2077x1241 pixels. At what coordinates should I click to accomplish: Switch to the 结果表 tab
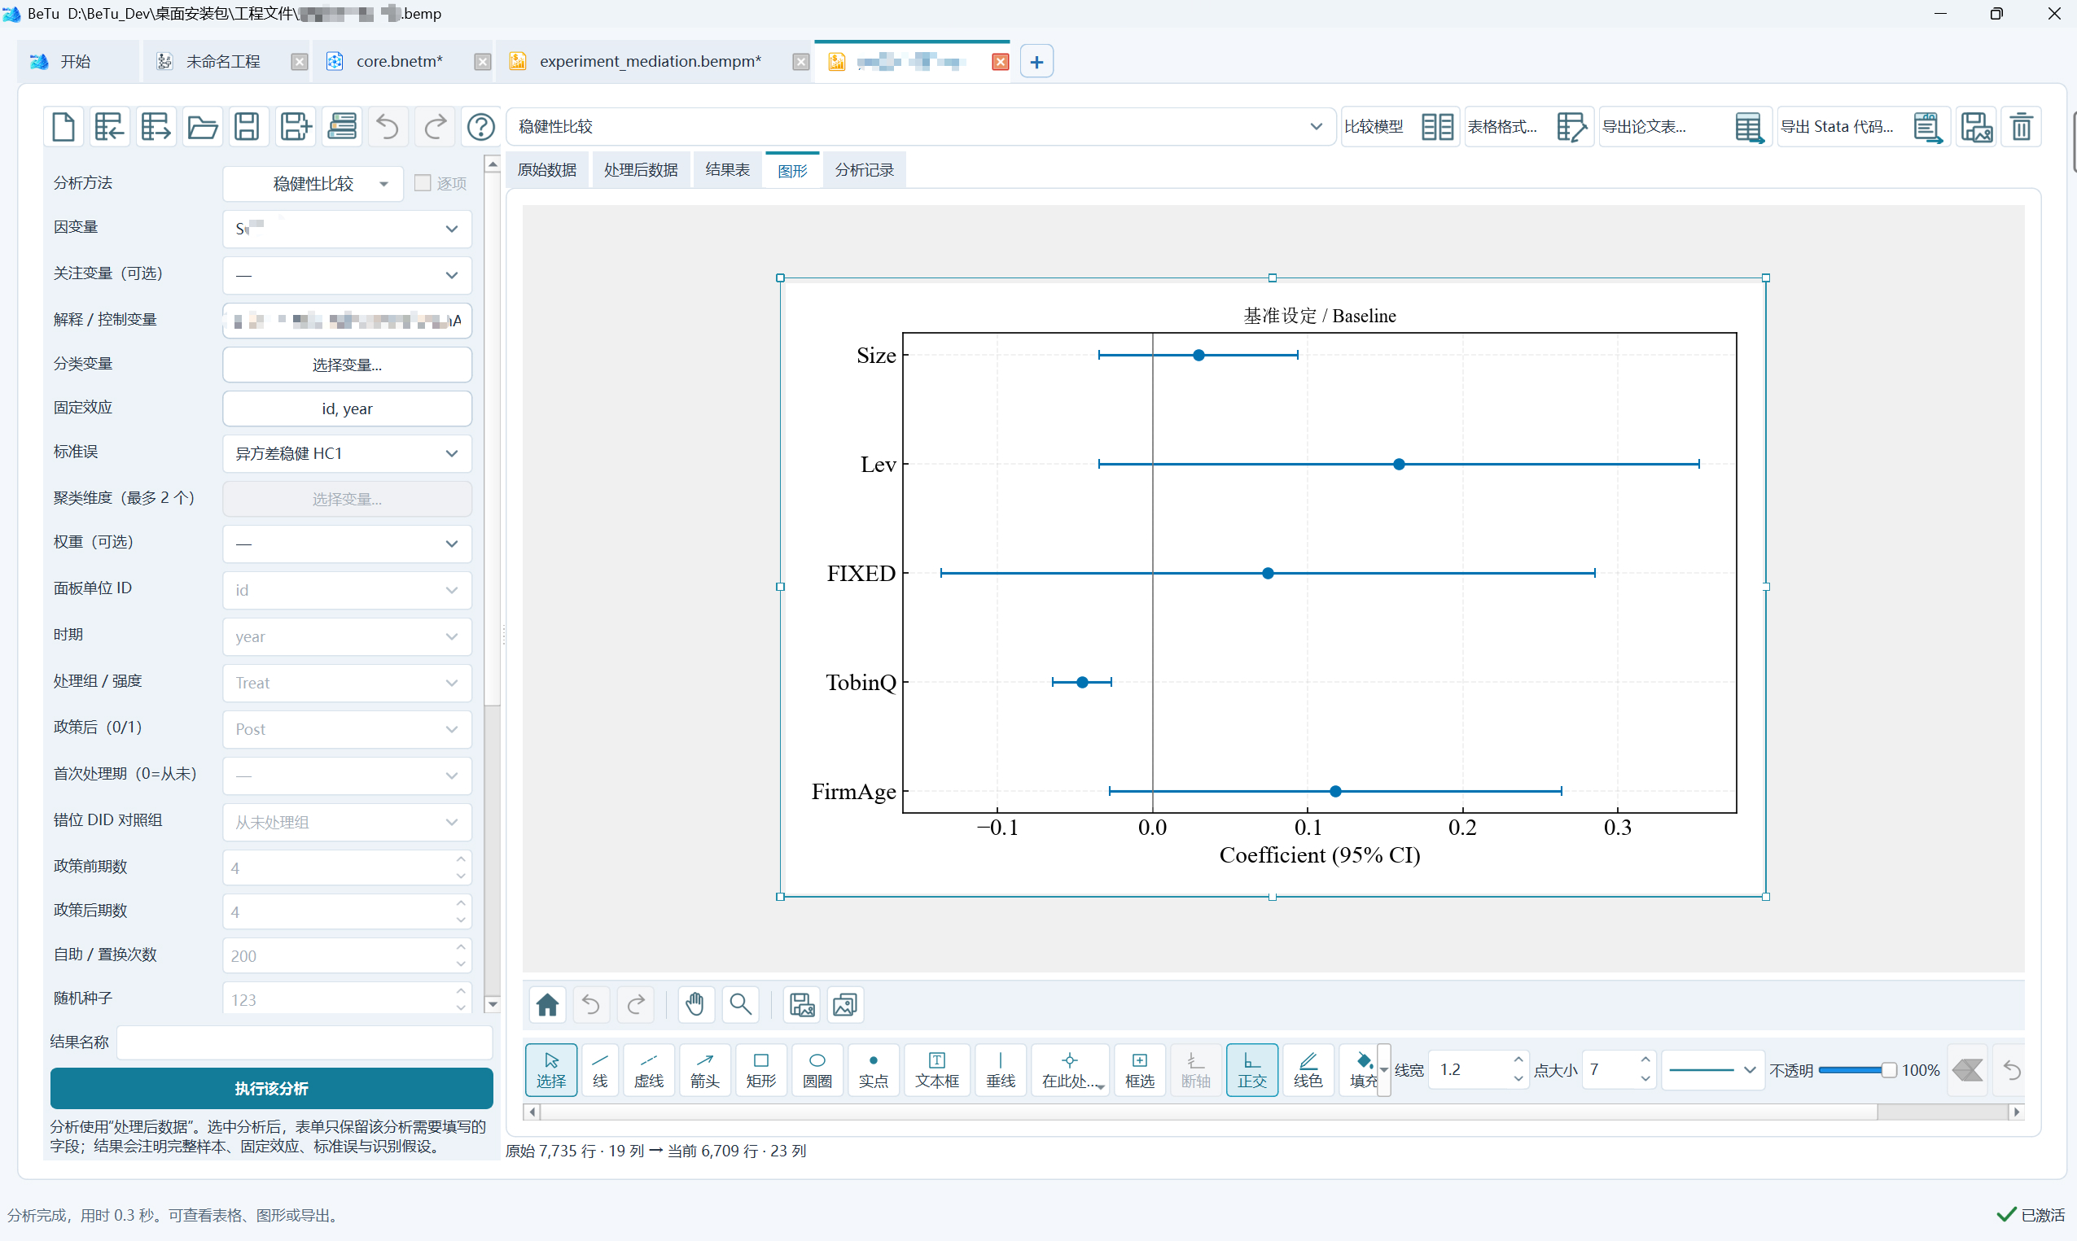727,171
